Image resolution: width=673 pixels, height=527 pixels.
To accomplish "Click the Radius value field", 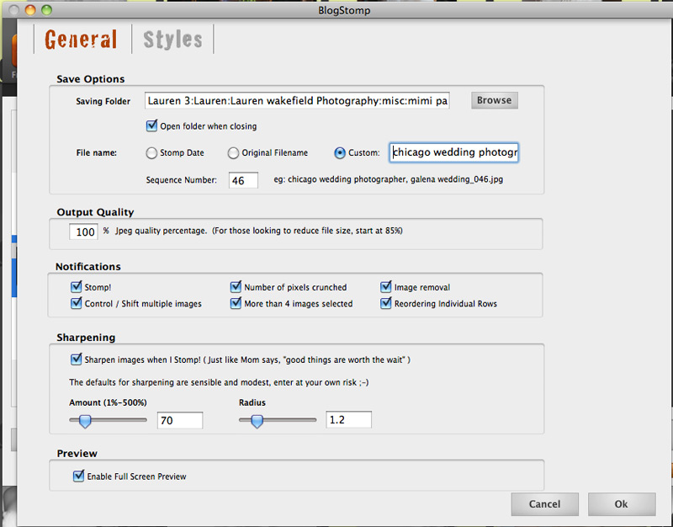I will pos(348,419).
